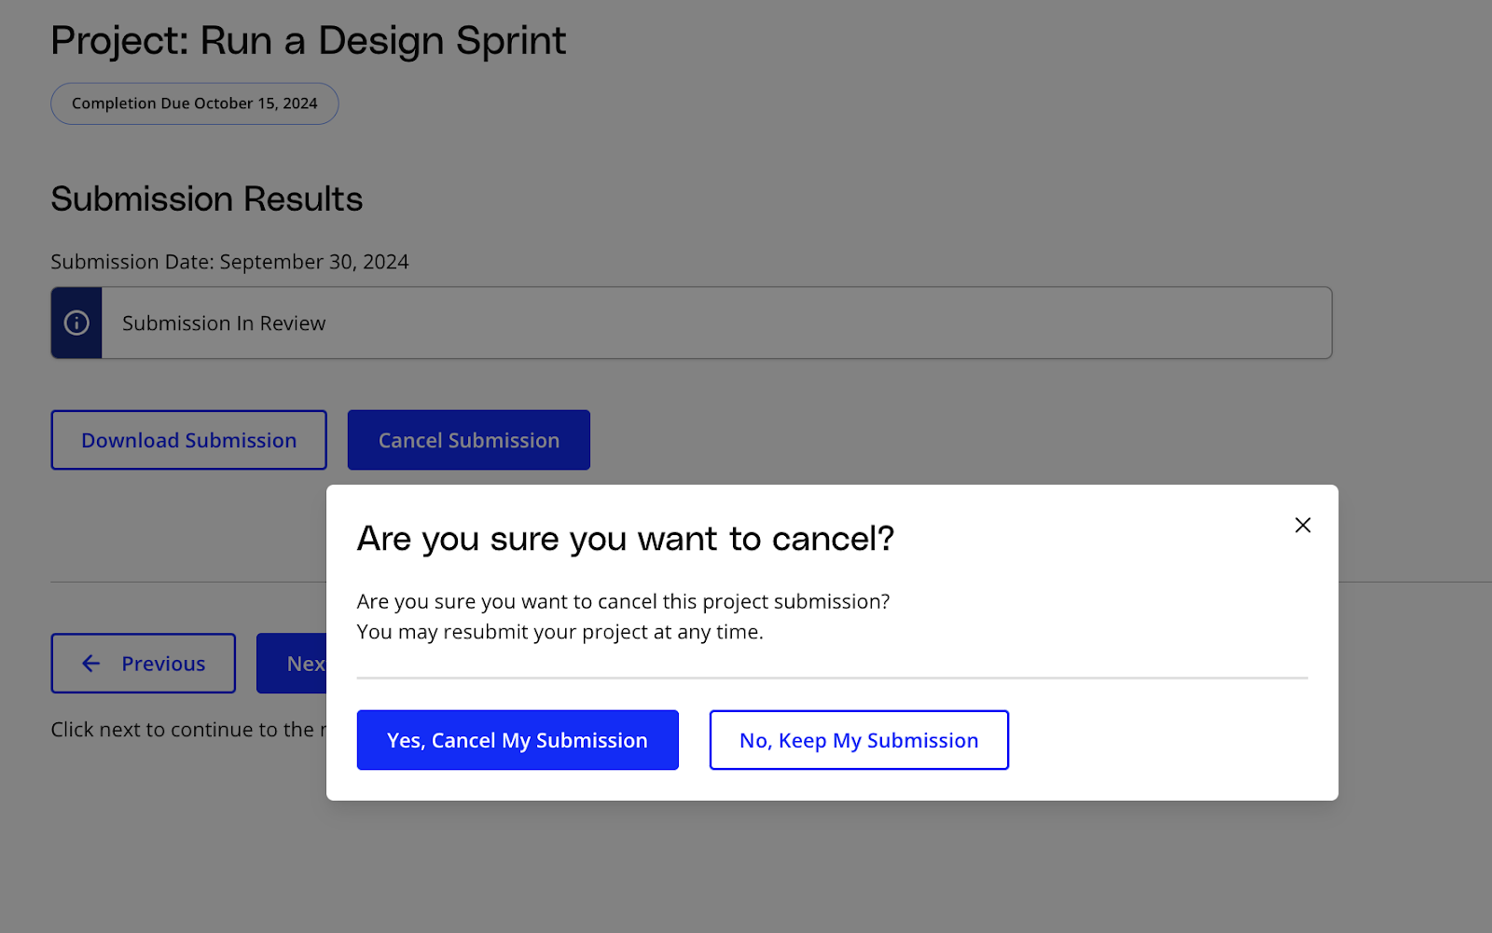
Task: Close the cancel confirmation dialog with X
Action: (x=1303, y=526)
